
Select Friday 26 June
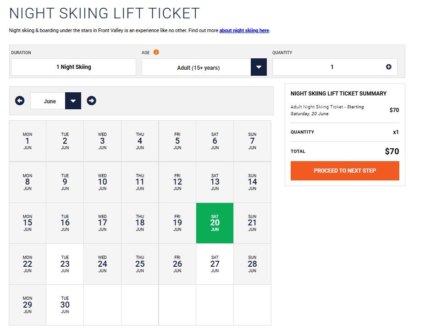click(177, 264)
